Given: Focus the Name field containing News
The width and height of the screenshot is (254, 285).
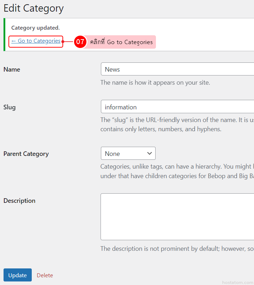Looking at the screenshot, I should pos(176,69).
